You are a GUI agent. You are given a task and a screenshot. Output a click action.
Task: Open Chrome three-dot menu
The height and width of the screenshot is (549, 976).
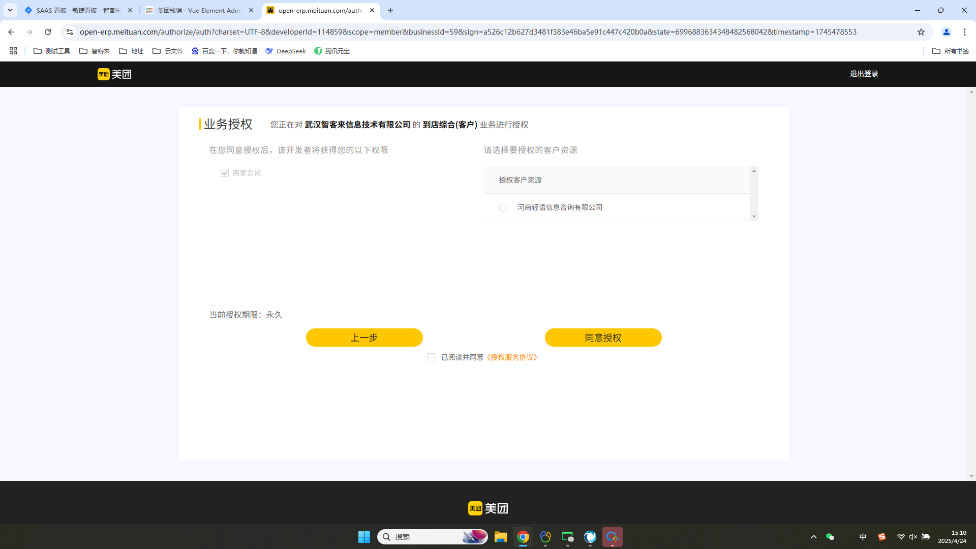pos(965,32)
